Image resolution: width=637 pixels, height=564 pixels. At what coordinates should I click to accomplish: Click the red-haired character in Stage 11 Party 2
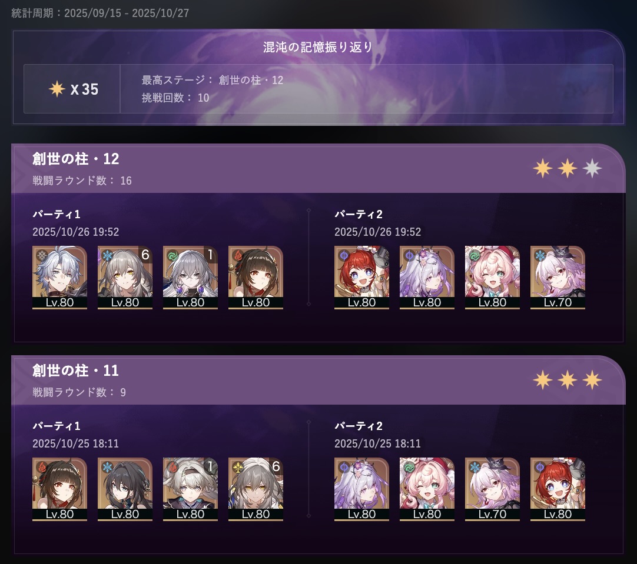point(558,489)
